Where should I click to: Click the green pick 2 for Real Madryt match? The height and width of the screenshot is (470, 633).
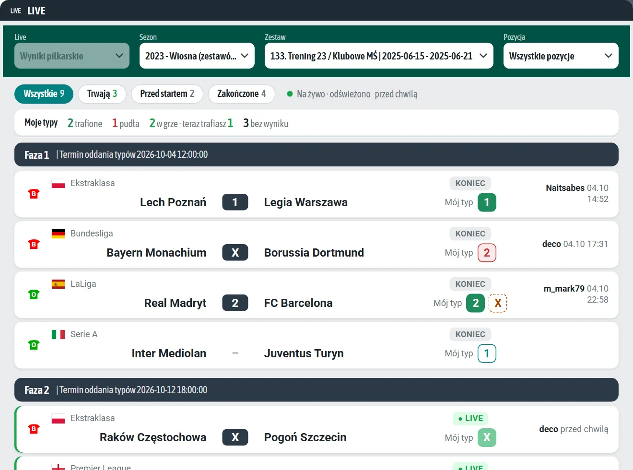point(476,303)
